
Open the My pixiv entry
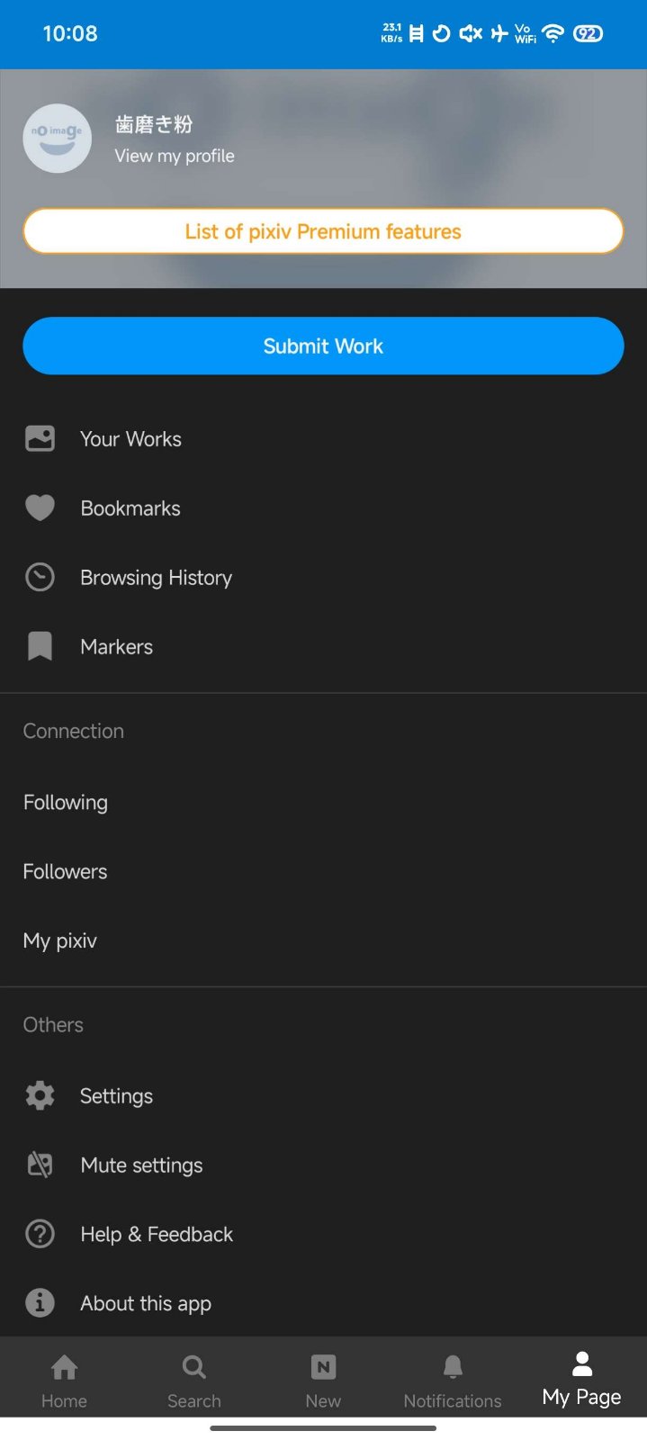click(60, 941)
